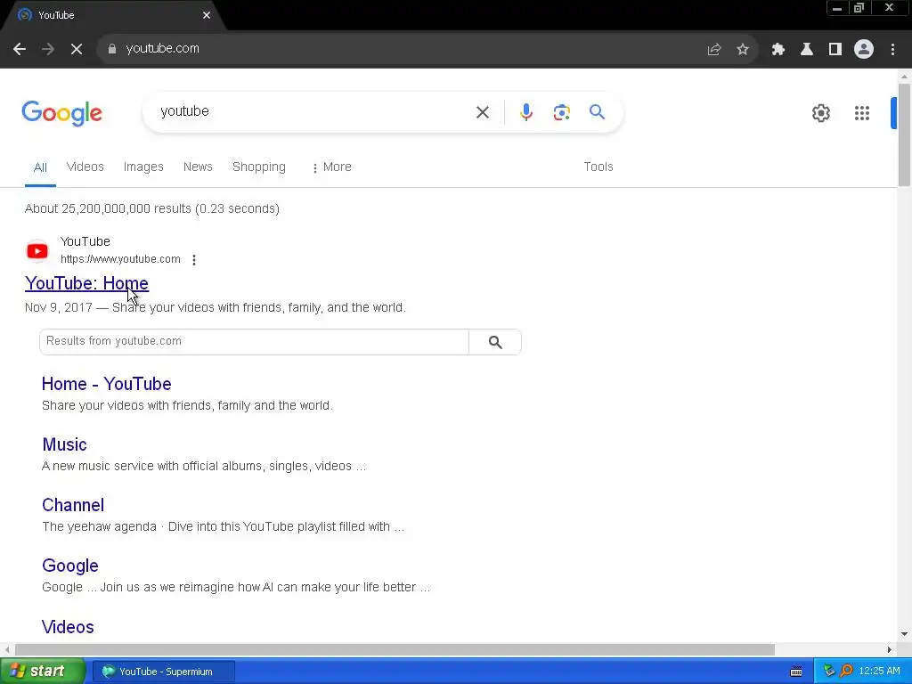Bookmark this tab with the star icon
Image resolution: width=912 pixels, height=684 pixels.
743,49
